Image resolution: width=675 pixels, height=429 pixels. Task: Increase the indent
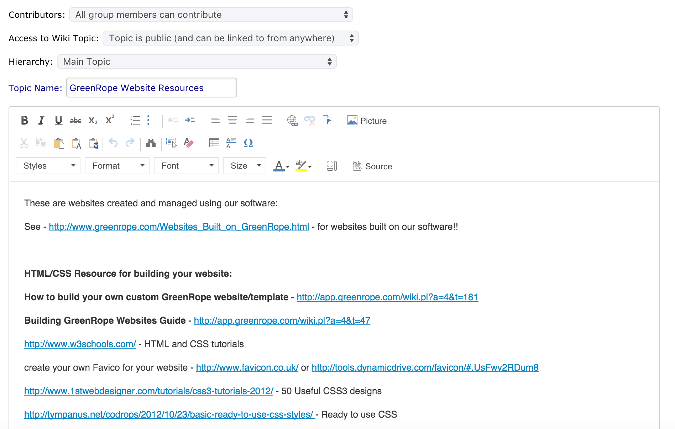(x=190, y=121)
